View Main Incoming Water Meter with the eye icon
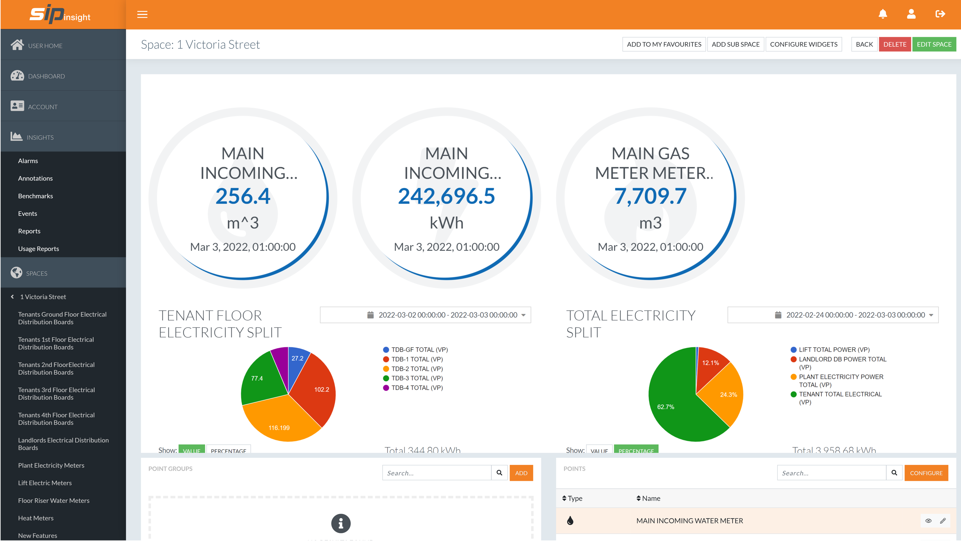The height and width of the screenshot is (541, 961). pos(928,521)
